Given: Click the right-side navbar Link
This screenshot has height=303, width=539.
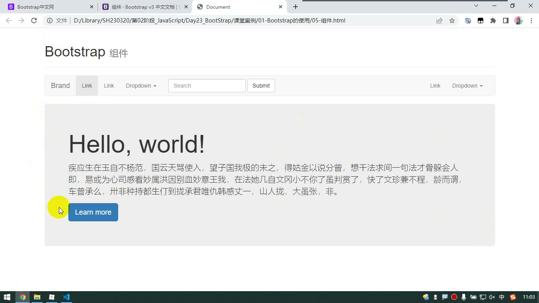Looking at the screenshot, I should click(x=435, y=86).
